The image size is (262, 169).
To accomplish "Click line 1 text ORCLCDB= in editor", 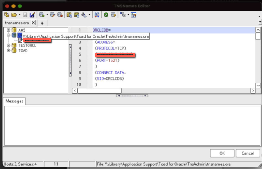I will point(102,30).
